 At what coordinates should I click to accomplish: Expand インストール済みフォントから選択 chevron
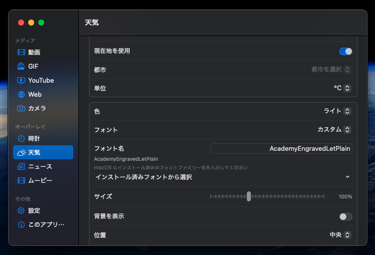(347, 177)
